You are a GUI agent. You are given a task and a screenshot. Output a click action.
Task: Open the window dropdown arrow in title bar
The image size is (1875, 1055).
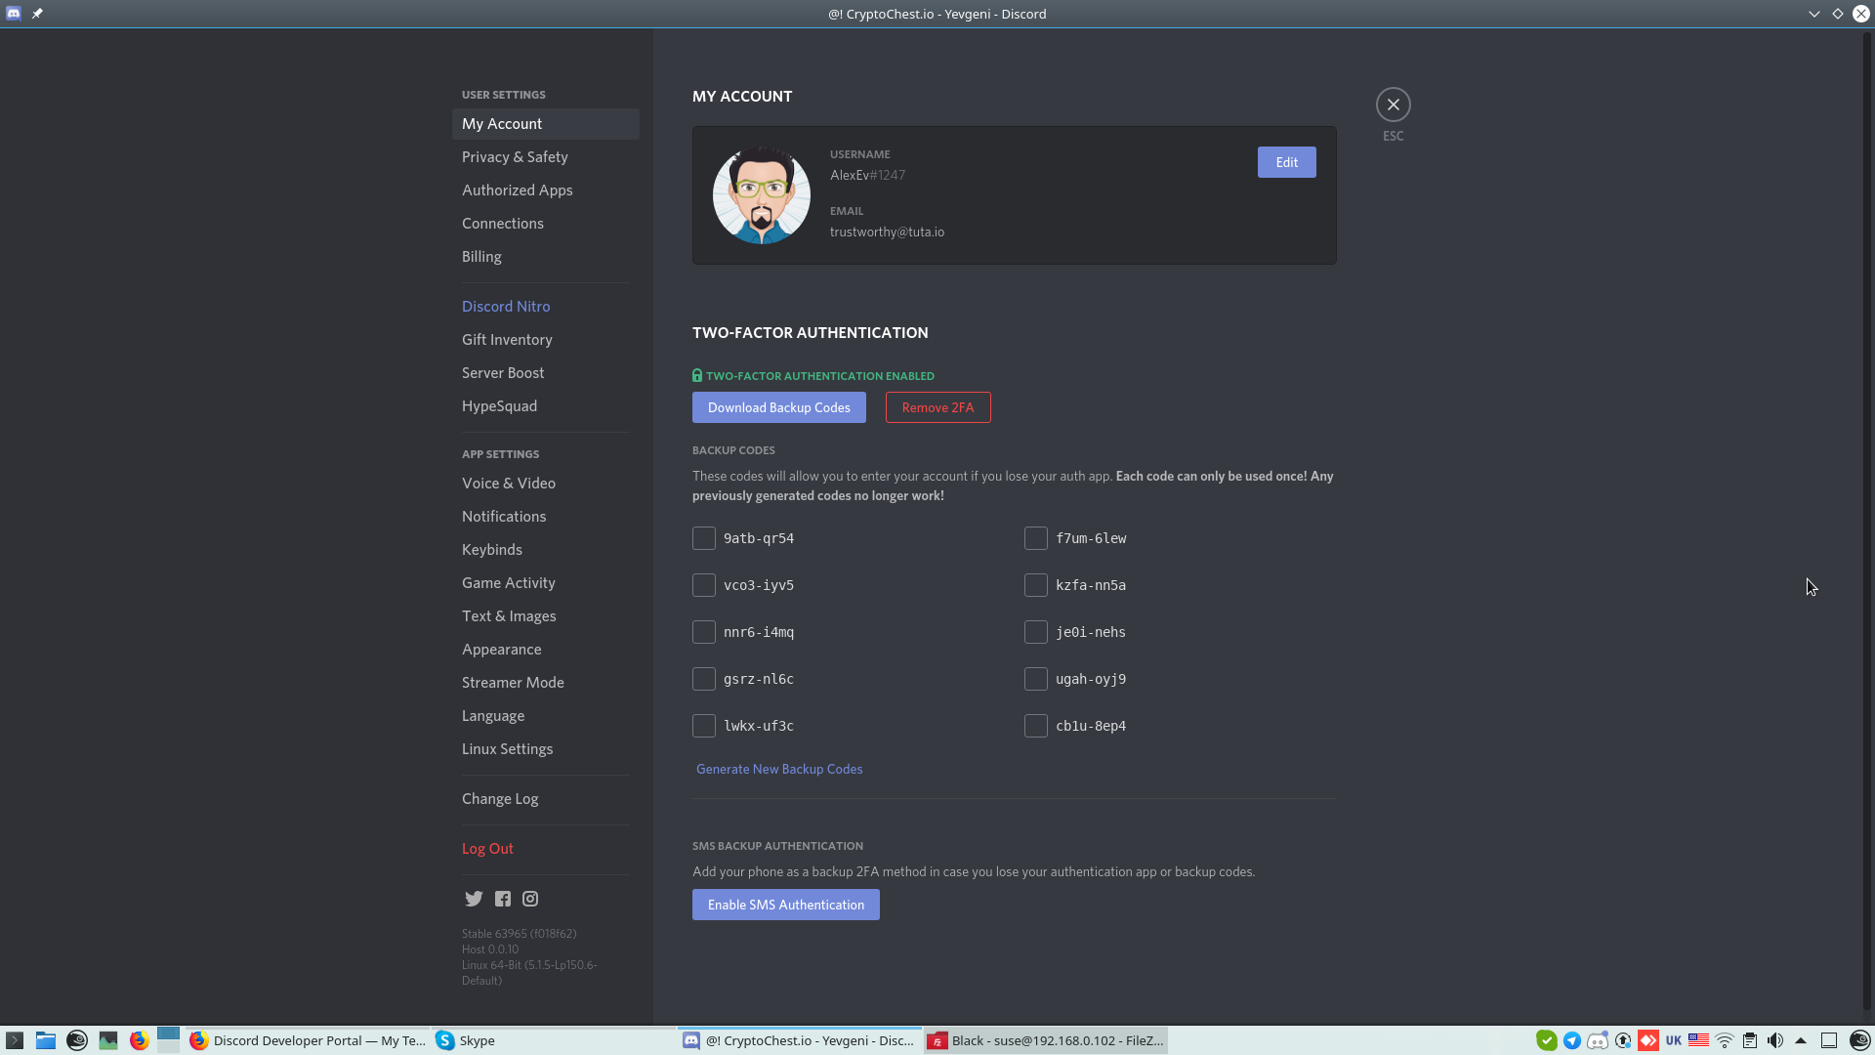(x=1813, y=14)
